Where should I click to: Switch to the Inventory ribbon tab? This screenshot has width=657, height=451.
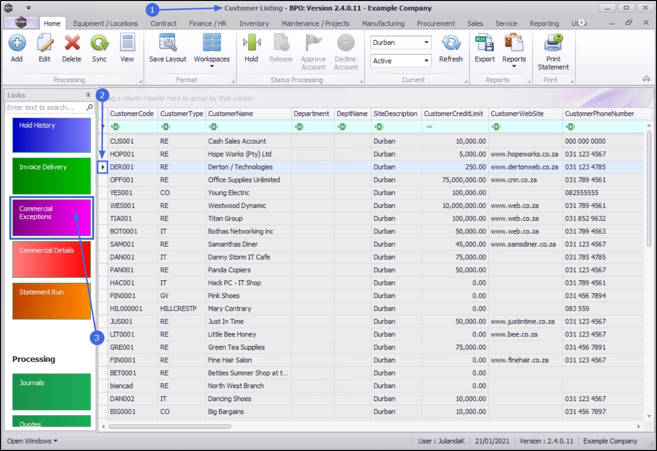pyautogui.click(x=254, y=24)
